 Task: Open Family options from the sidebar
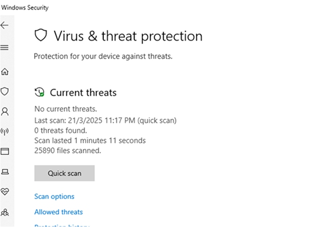click(5, 211)
